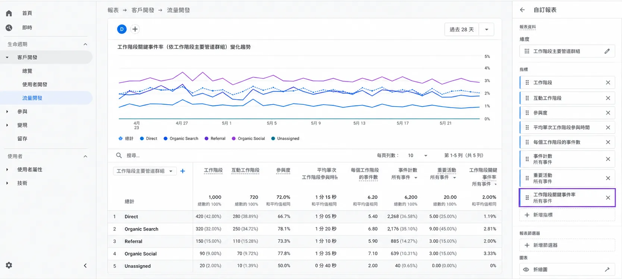Grab the drag handle of 參與度 metric
The width and height of the screenshot is (622, 279).
coord(527,113)
